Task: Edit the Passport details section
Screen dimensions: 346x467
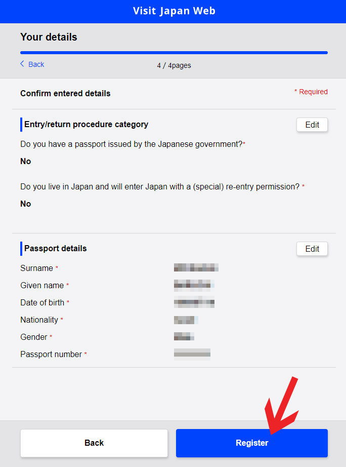Action: [x=312, y=249]
